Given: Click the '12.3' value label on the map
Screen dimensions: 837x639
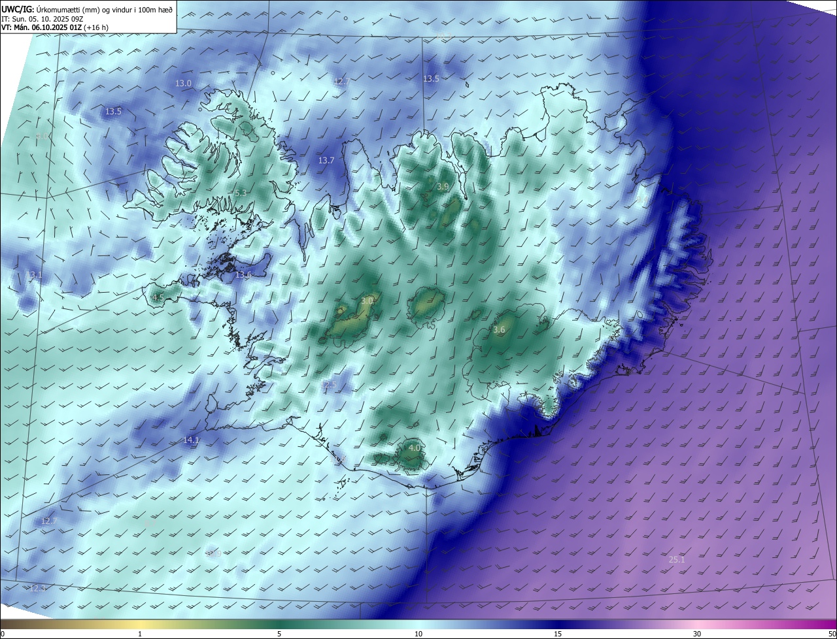Looking at the screenshot, I should [x=38, y=589].
